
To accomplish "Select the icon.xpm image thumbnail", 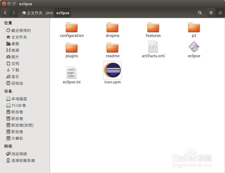I will click(x=112, y=70).
